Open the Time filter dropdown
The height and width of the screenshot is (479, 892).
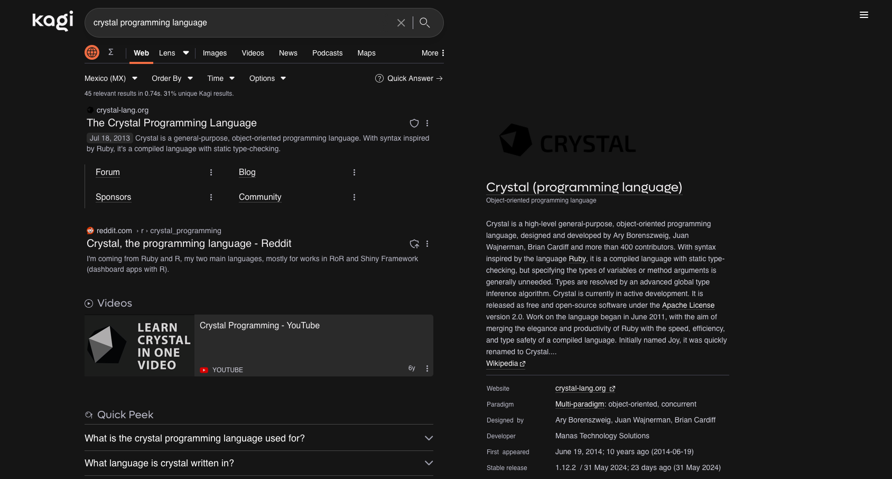click(x=220, y=78)
